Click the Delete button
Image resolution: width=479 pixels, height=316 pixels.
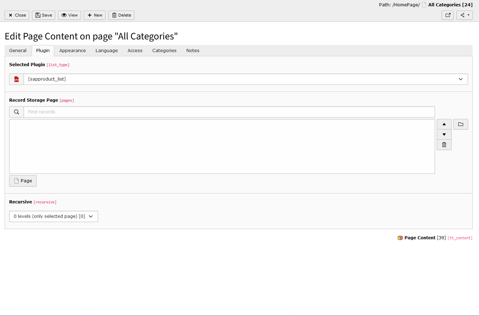click(x=121, y=15)
